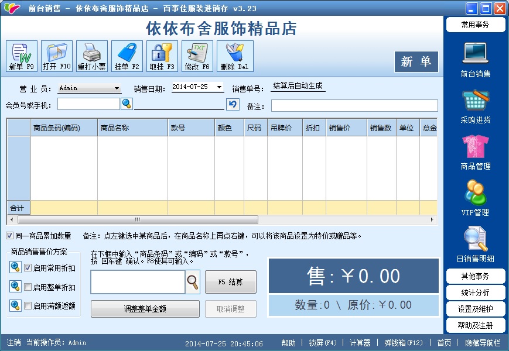Click the horizontal scrollbar thumb under table
The image size is (509, 351).
138,220
